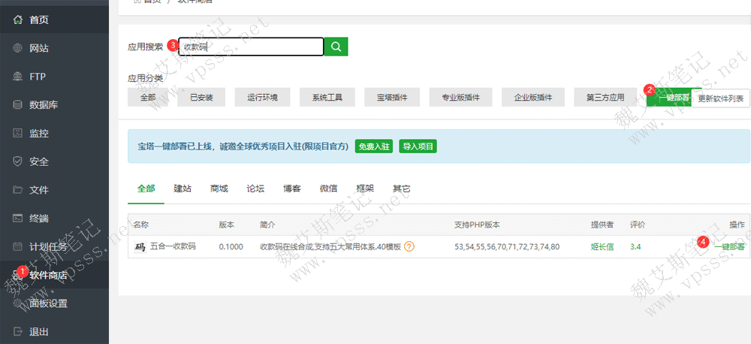Screen dimensions: 751x344
Task: Switch to the 商城 tab
Action: click(x=219, y=189)
